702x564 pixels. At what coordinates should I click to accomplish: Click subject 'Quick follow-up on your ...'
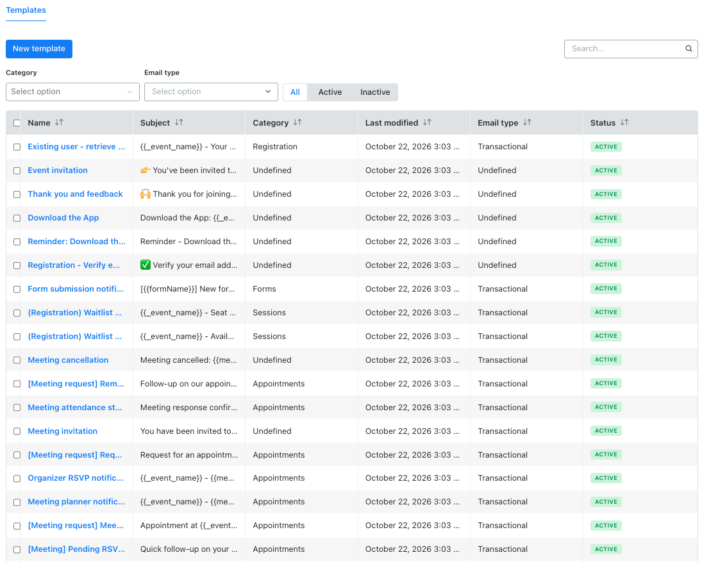pyautogui.click(x=189, y=549)
